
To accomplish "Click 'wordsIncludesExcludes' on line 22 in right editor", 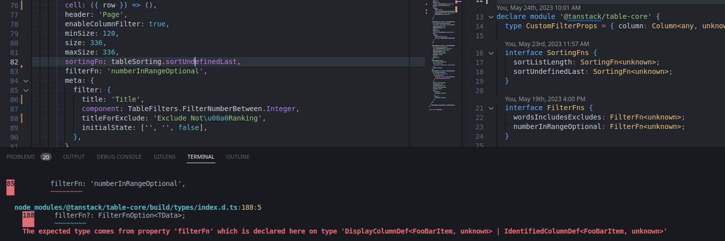I will 557,118.
